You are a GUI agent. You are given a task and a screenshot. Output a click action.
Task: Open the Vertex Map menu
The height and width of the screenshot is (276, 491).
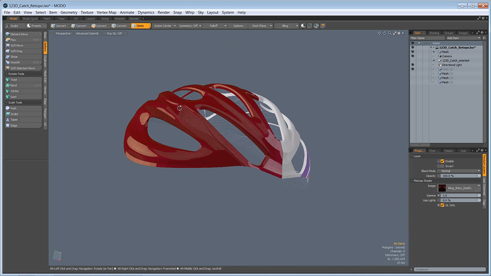pyautogui.click(x=106, y=12)
